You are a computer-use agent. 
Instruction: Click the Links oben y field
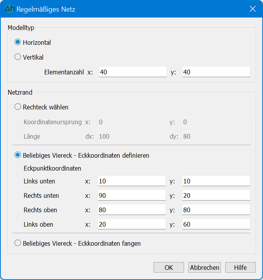pyautogui.click(x=216, y=224)
